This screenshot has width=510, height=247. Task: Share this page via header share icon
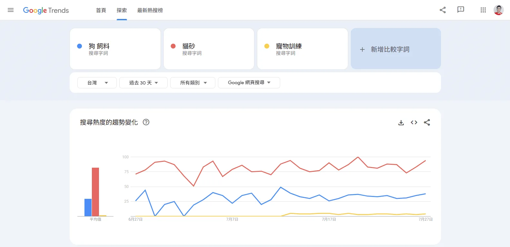(443, 10)
